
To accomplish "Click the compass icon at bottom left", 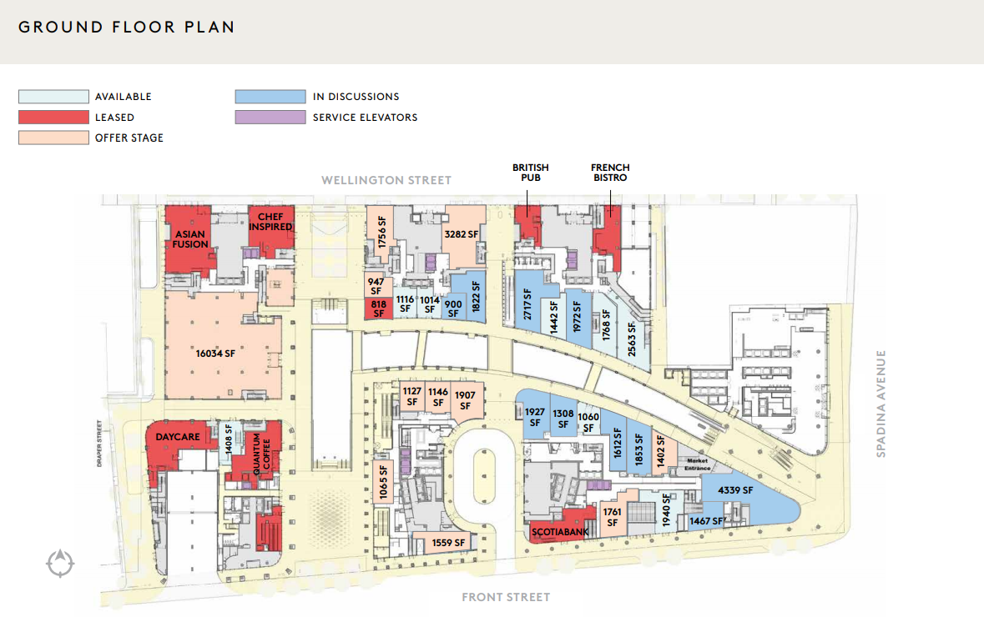I will pyautogui.click(x=60, y=564).
